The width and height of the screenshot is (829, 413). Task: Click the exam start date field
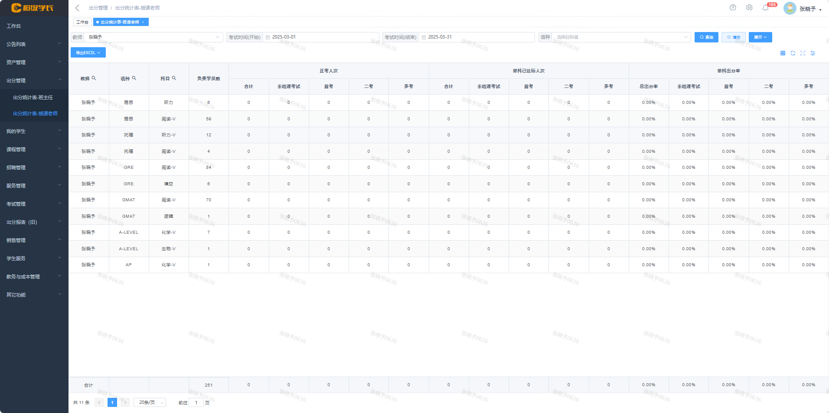[321, 37]
